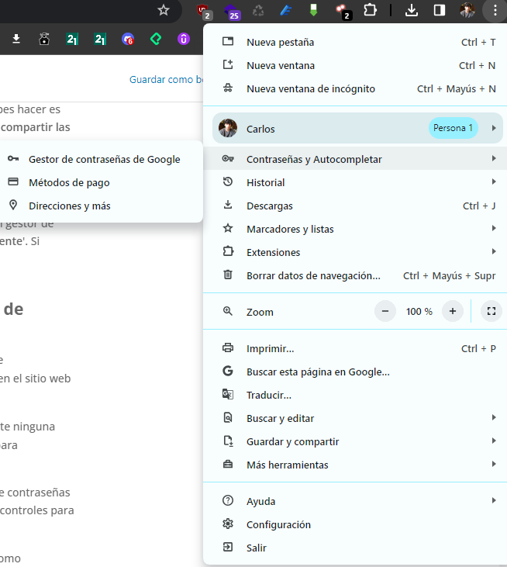This screenshot has height=567, width=507.
Task: Enter fullscreen with the Zoom fullscreen button
Action: [491, 311]
